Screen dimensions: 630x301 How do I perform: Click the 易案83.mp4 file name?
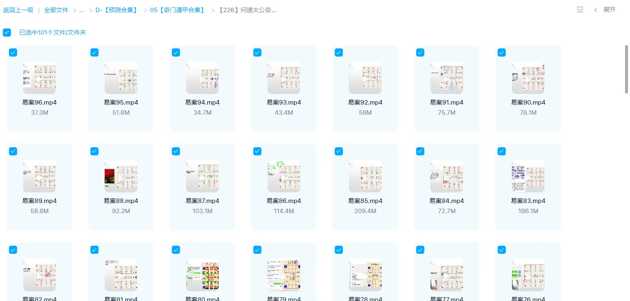coord(528,201)
